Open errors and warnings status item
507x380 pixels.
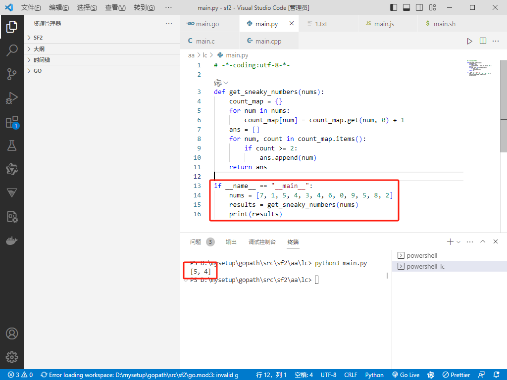(20, 375)
